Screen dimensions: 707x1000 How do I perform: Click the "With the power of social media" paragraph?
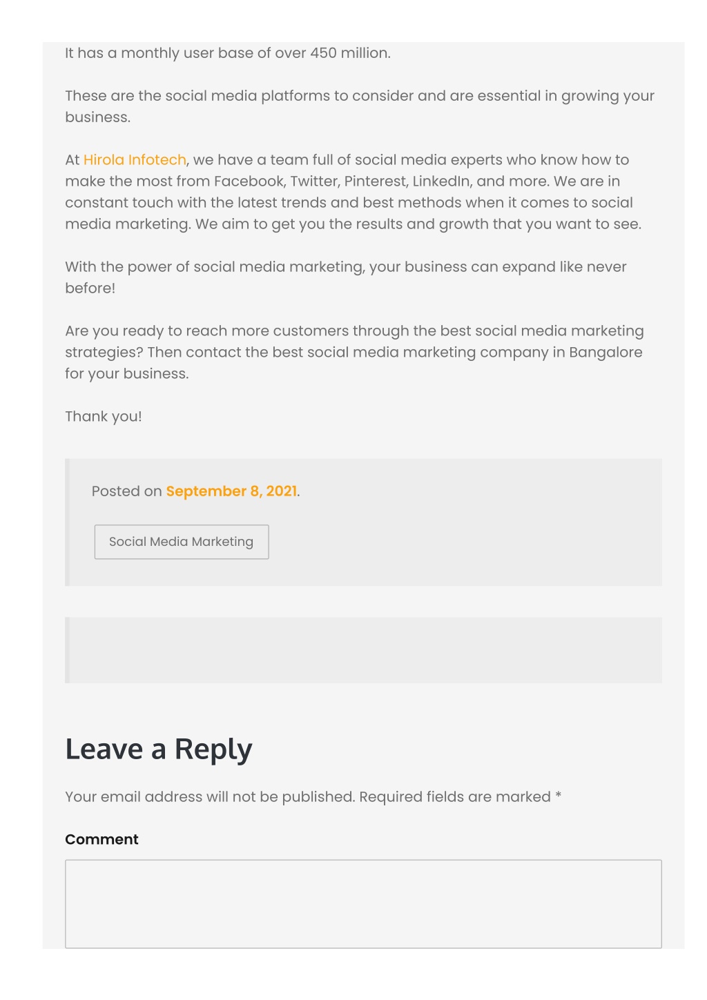point(346,277)
